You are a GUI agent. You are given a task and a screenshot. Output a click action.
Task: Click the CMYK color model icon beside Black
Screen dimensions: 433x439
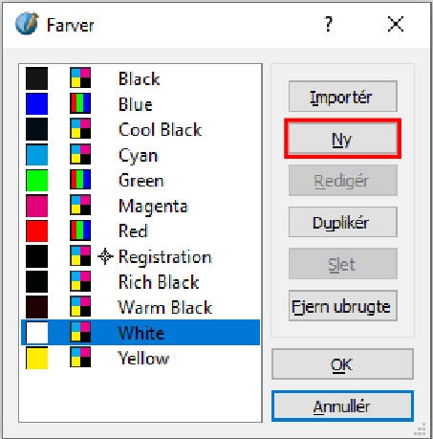[x=80, y=77]
